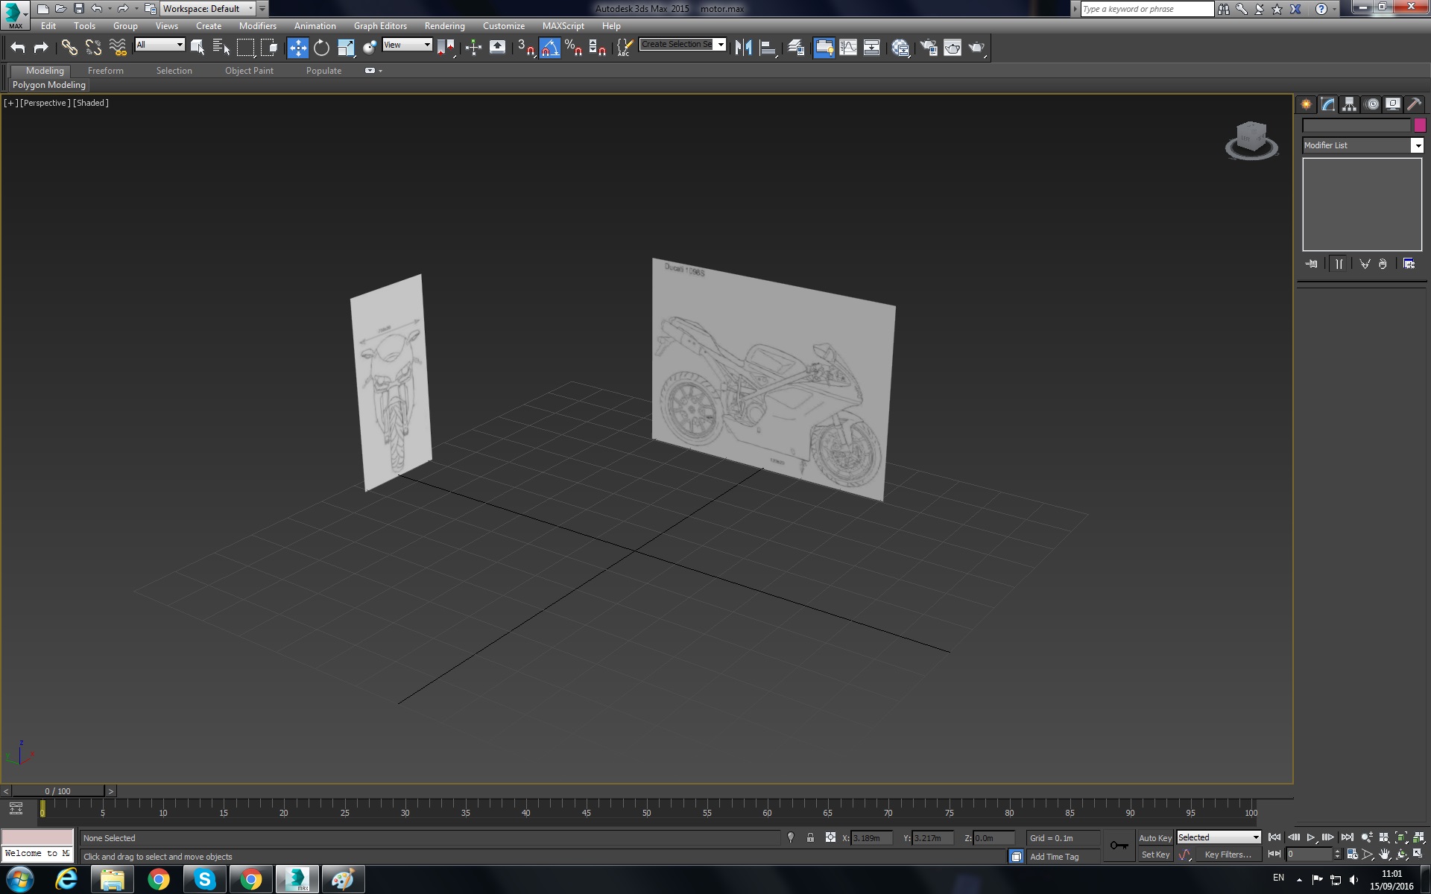The image size is (1431, 894).
Task: Open the Material Editor
Action: 900,48
